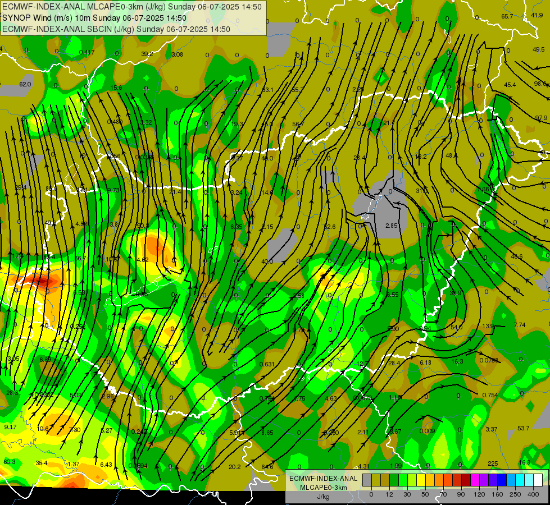Viewport: 550px width, 505px height.
Task: Click the legend scale label 400
Action: tap(533, 494)
